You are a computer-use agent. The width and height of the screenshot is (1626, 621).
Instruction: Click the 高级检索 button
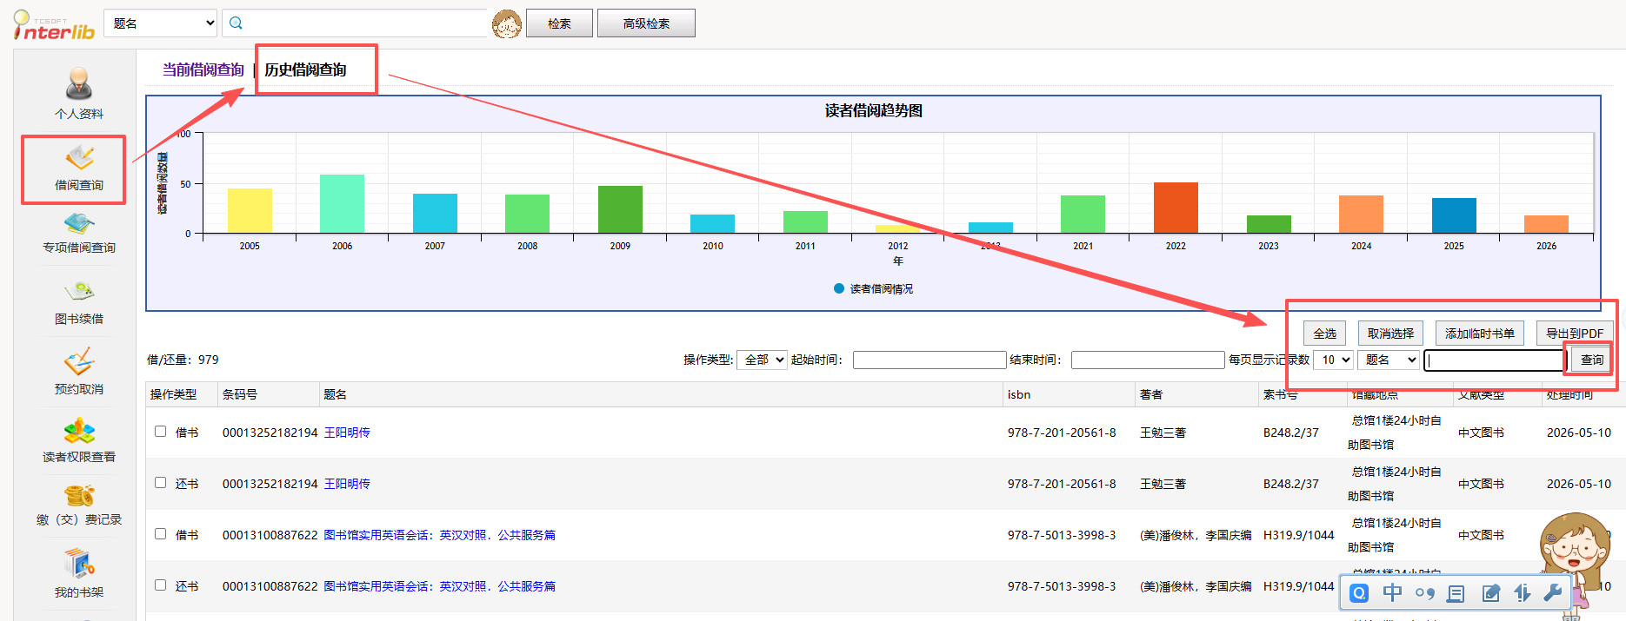(x=646, y=23)
